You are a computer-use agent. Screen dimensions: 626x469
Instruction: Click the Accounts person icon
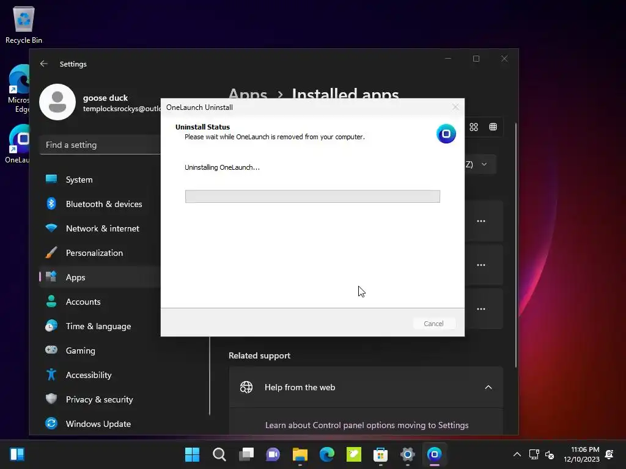pos(51,301)
